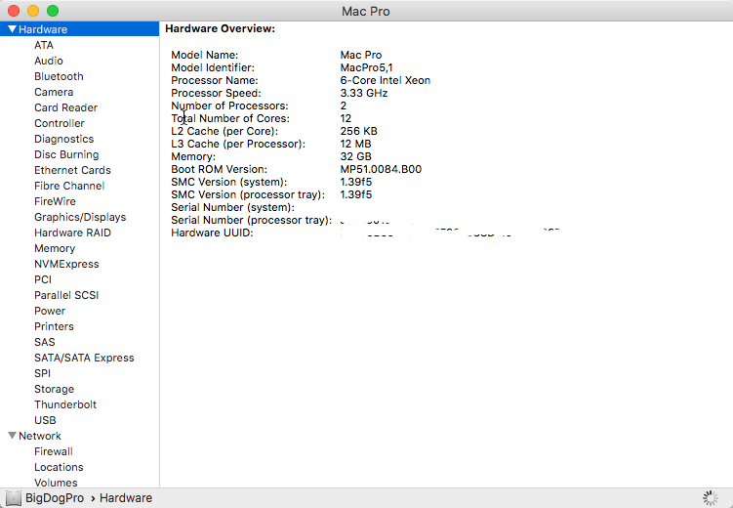Select SPI in the sidebar

(42, 374)
